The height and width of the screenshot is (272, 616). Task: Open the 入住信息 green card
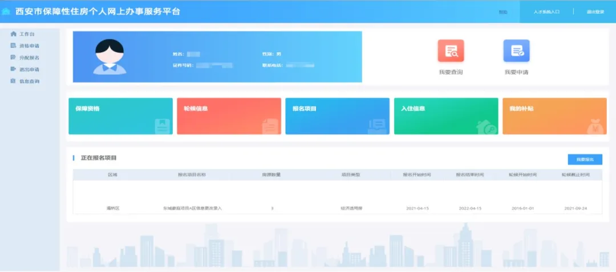click(x=446, y=116)
